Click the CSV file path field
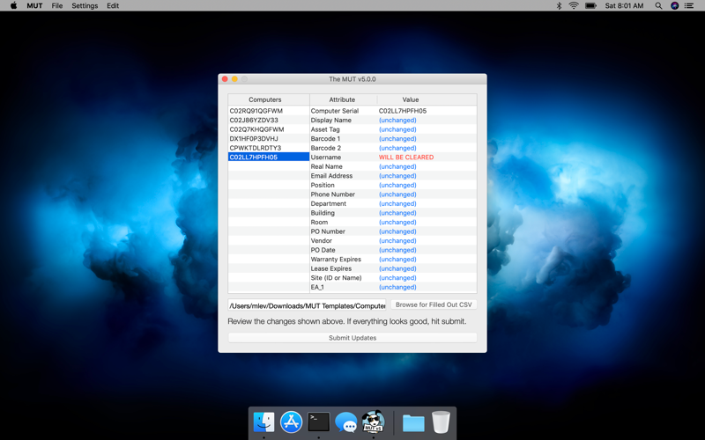 coord(307,305)
